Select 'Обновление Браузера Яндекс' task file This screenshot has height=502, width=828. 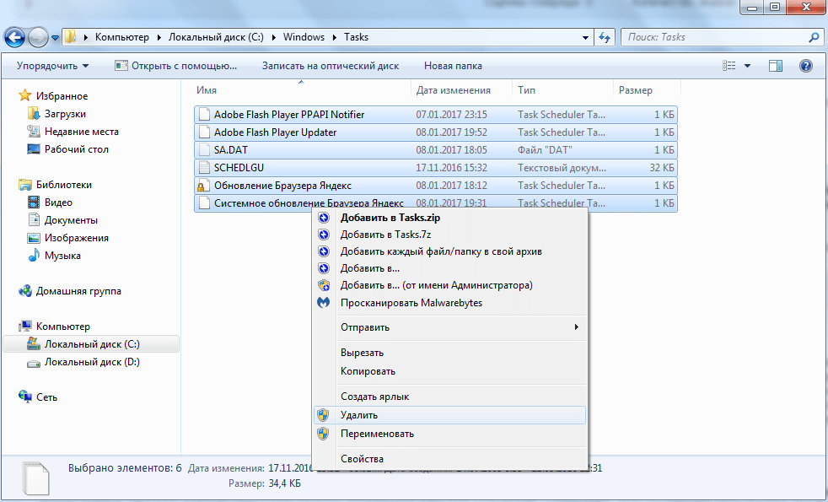(x=436, y=186)
